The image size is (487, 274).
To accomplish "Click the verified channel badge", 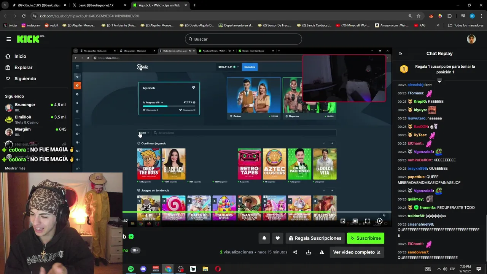I will [131, 237].
